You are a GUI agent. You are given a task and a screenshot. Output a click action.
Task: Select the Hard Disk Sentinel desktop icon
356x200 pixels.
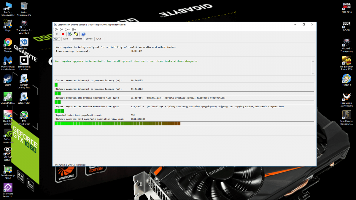(8, 118)
